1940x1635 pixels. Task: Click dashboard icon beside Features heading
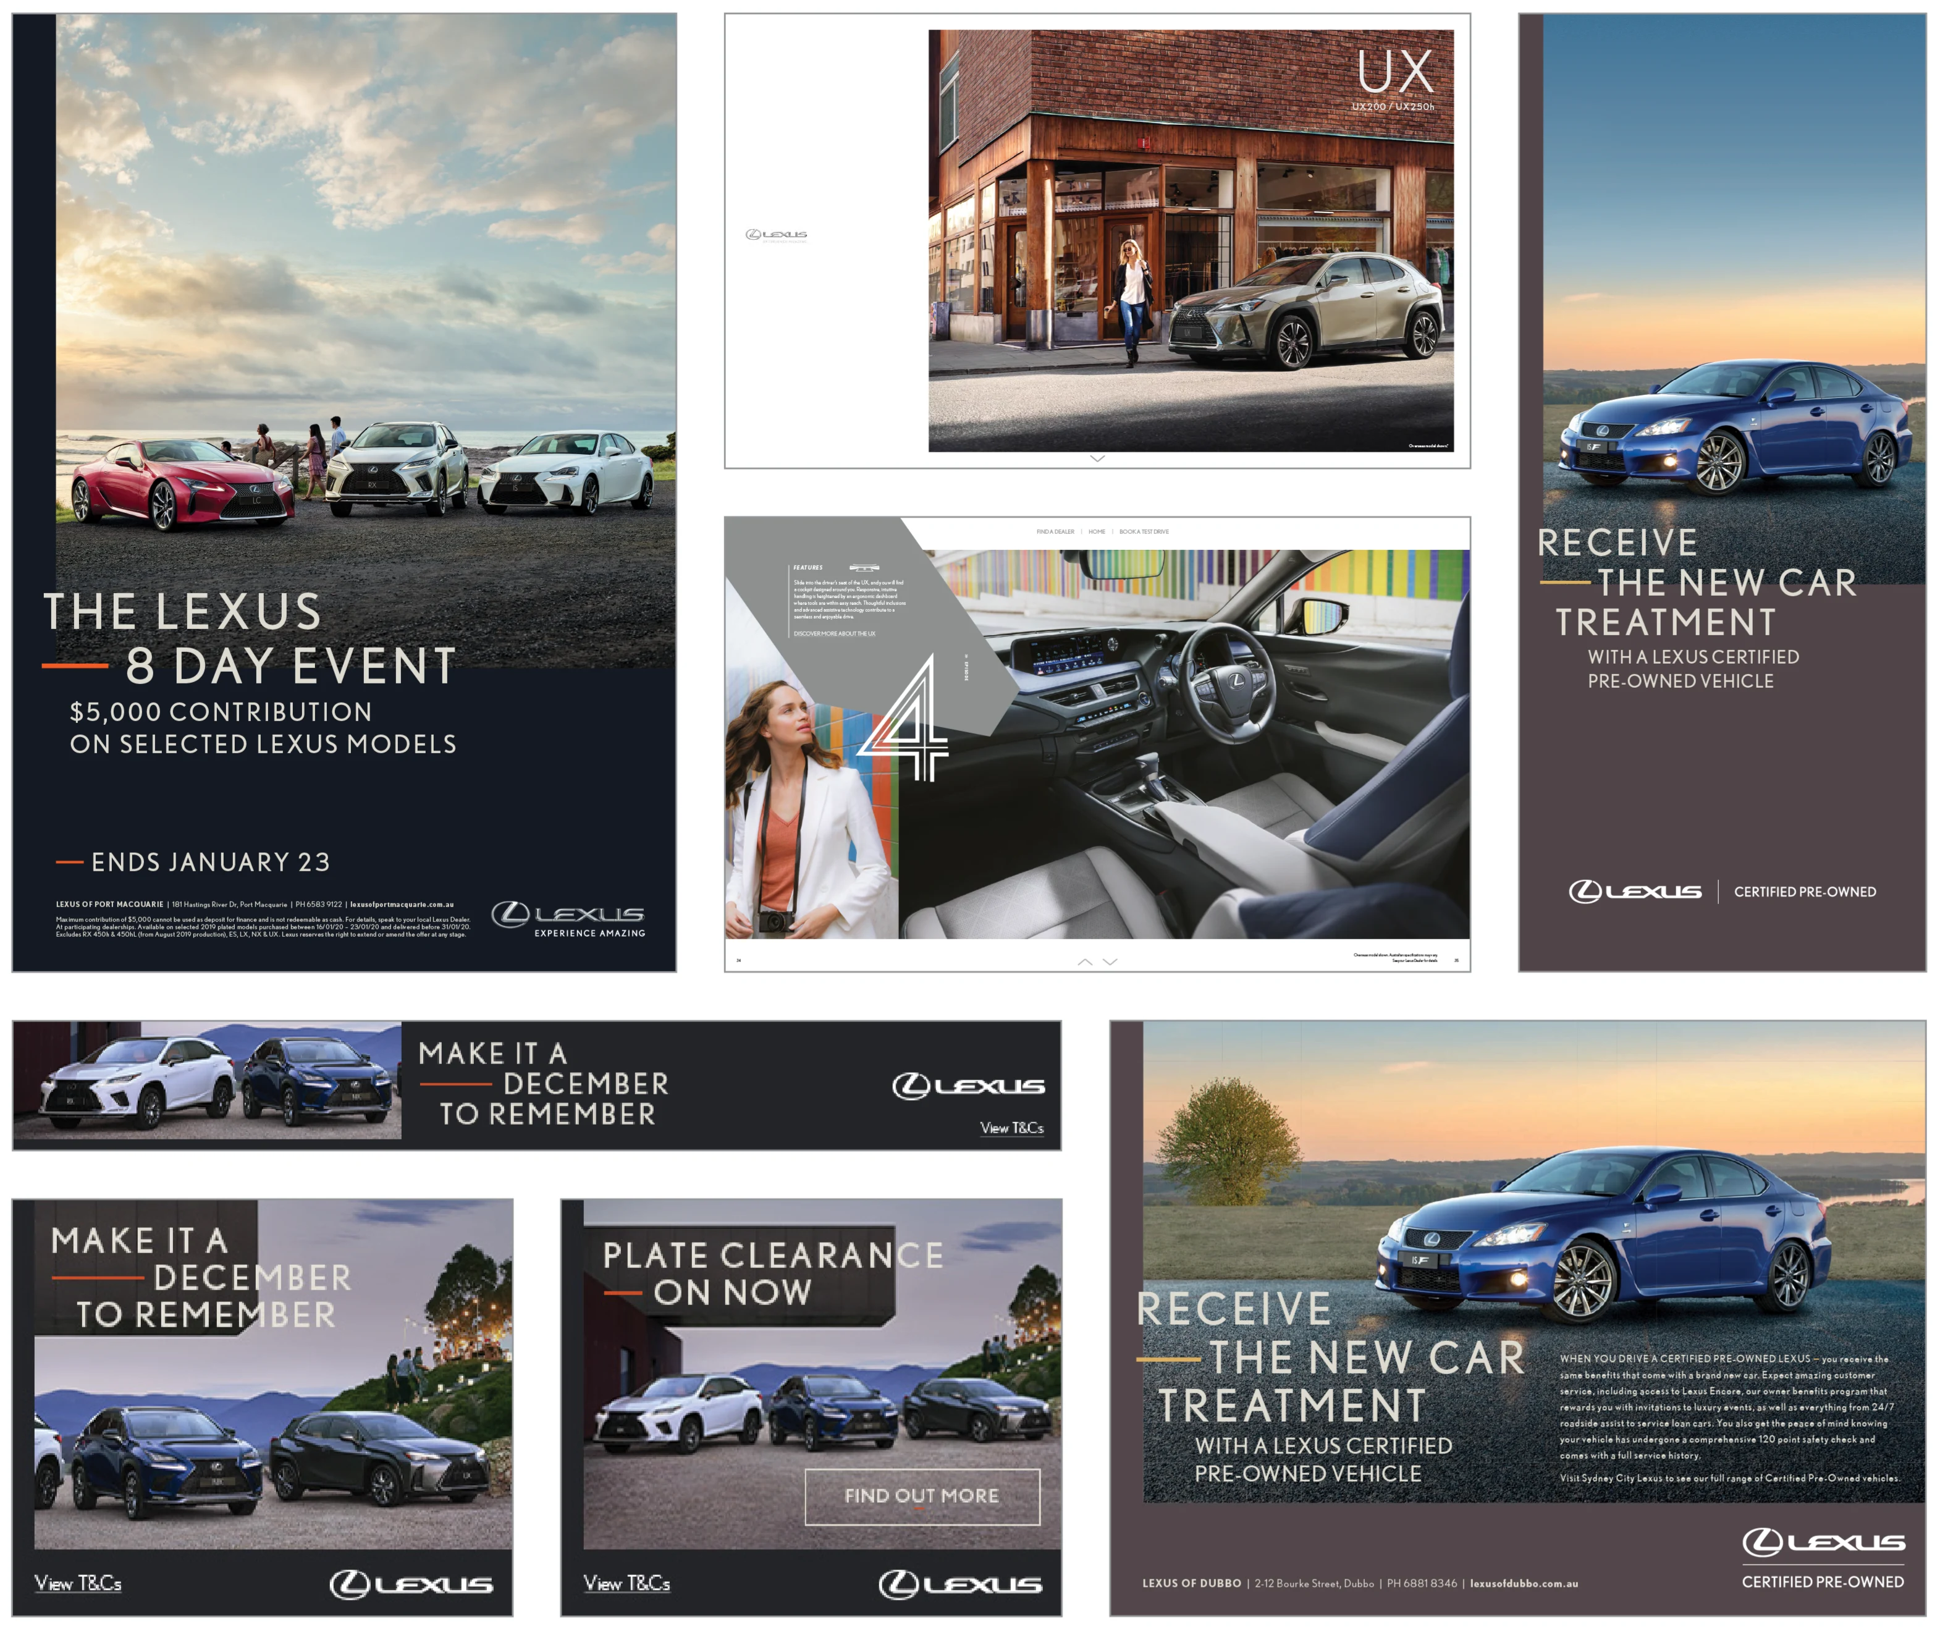pyautogui.click(x=864, y=567)
